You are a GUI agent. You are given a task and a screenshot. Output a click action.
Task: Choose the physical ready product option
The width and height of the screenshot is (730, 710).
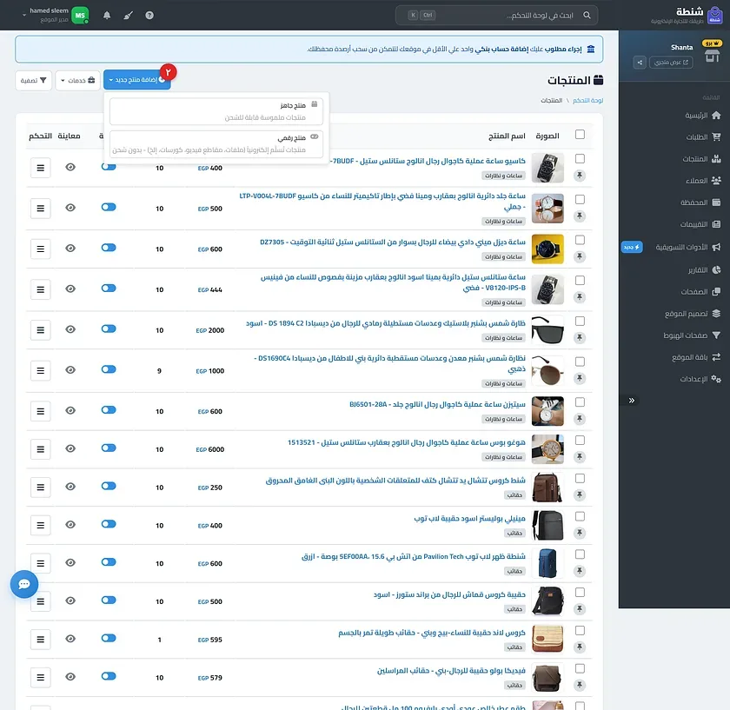(x=216, y=111)
